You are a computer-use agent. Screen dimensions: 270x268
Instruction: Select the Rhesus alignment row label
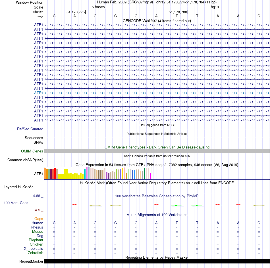click(37, 227)
